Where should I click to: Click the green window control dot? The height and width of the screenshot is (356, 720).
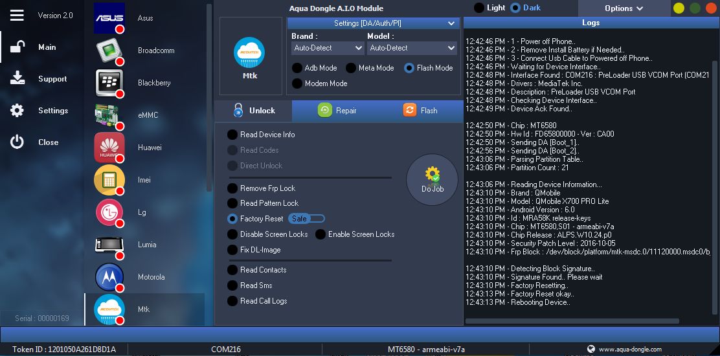coord(695,8)
